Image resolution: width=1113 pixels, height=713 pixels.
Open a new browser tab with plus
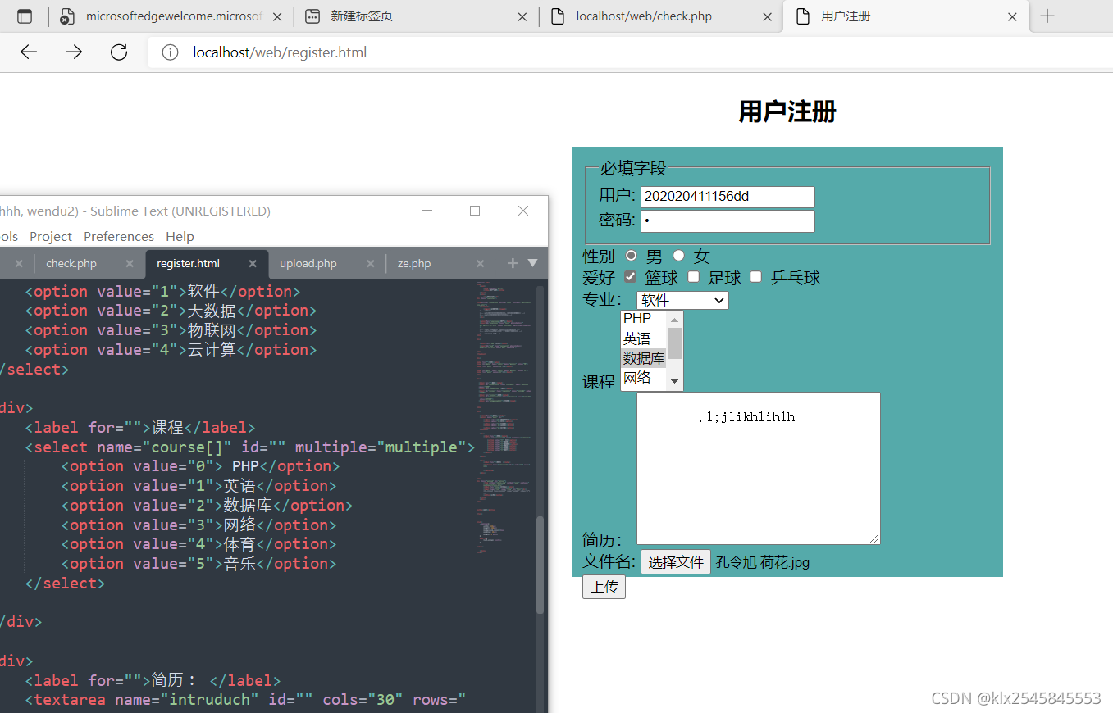click(x=1047, y=16)
